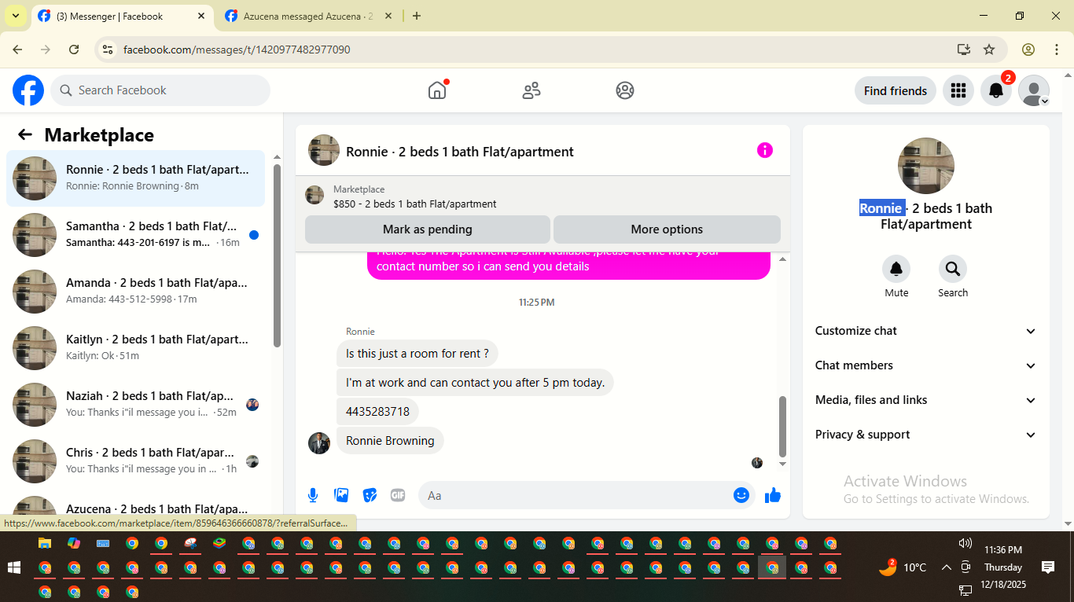Viewport: 1074px width, 602px height.
Task: Click in Search Facebook field
Action: click(x=160, y=90)
